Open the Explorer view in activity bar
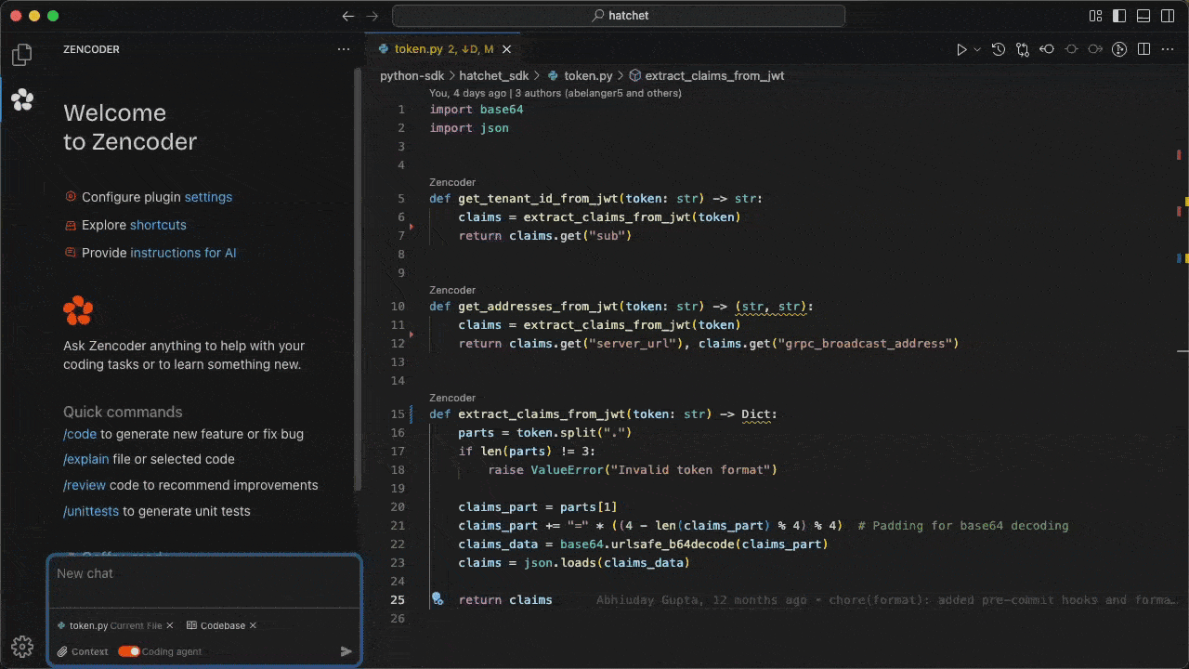This screenshot has height=669, width=1189. tap(22, 55)
